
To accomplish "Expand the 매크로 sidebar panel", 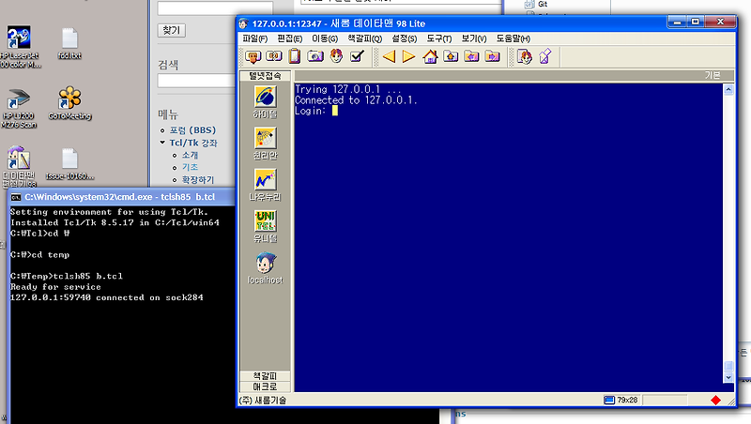I will [266, 386].
